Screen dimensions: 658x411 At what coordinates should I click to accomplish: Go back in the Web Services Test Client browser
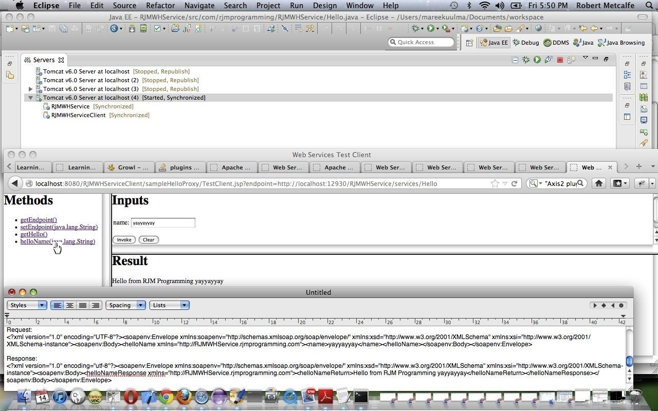pos(14,183)
